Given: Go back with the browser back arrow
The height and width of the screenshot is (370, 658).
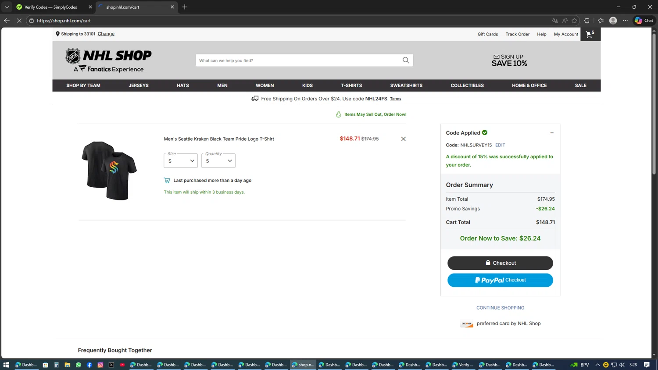Looking at the screenshot, I should point(7,21).
